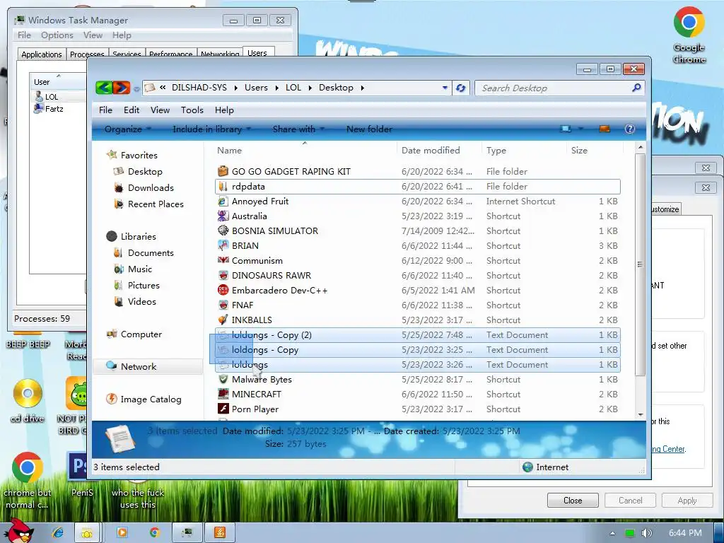The height and width of the screenshot is (543, 724).
Task: Sort by the Name column header
Action: pyautogui.click(x=305, y=150)
